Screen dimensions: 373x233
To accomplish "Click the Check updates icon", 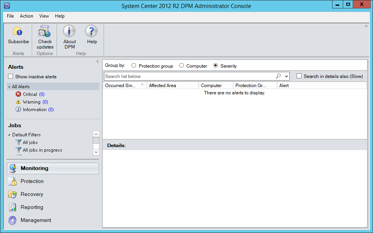I will [x=44, y=31].
